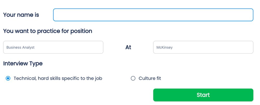Image resolution: width=260 pixels, height=105 pixels.
Task: Click the McKinsey company field
Action: (203, 47)
